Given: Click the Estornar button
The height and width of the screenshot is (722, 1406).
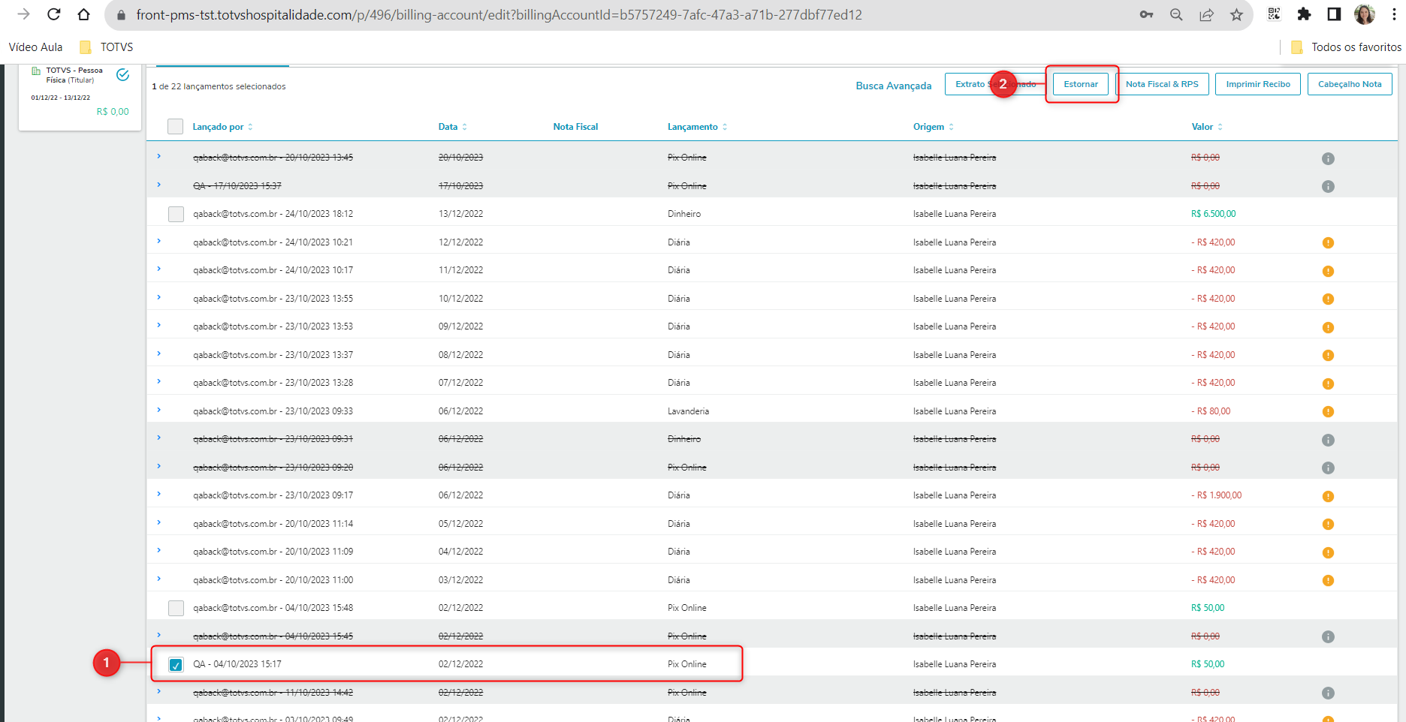Looking at the screenshot, I should pos(1081,84).
